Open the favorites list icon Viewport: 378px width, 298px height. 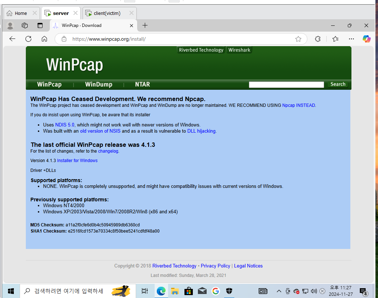tap(335, 39)
